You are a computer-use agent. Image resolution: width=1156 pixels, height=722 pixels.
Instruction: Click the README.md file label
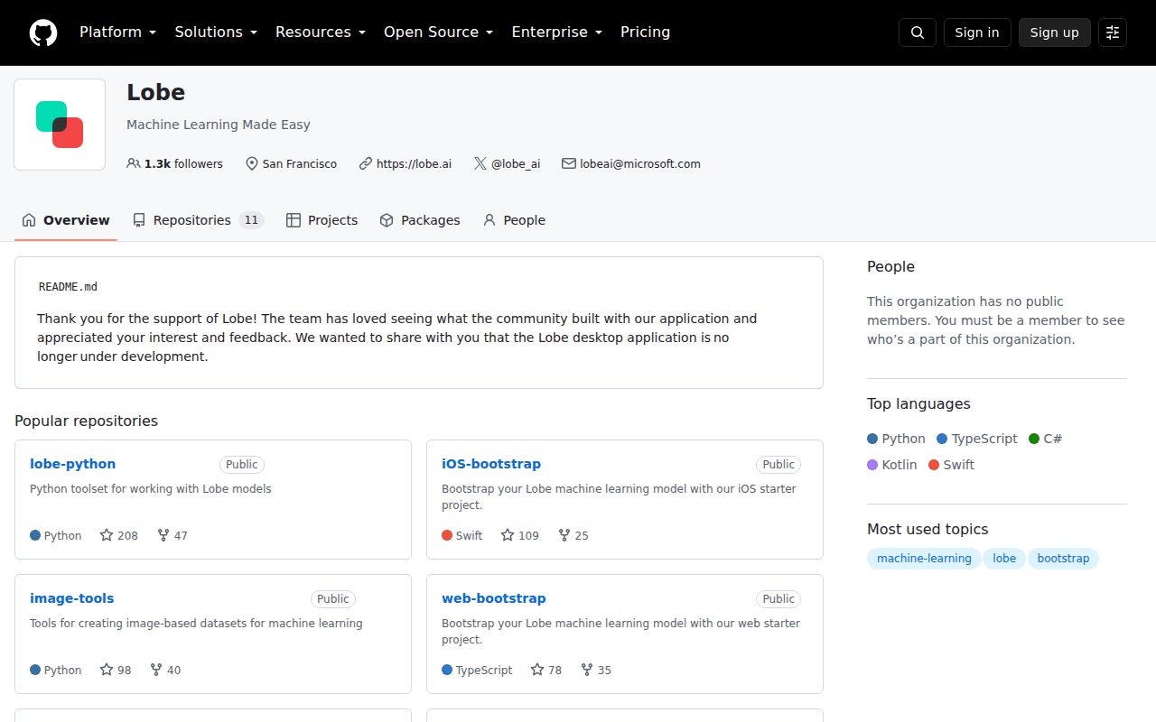[x=68, y=287]
